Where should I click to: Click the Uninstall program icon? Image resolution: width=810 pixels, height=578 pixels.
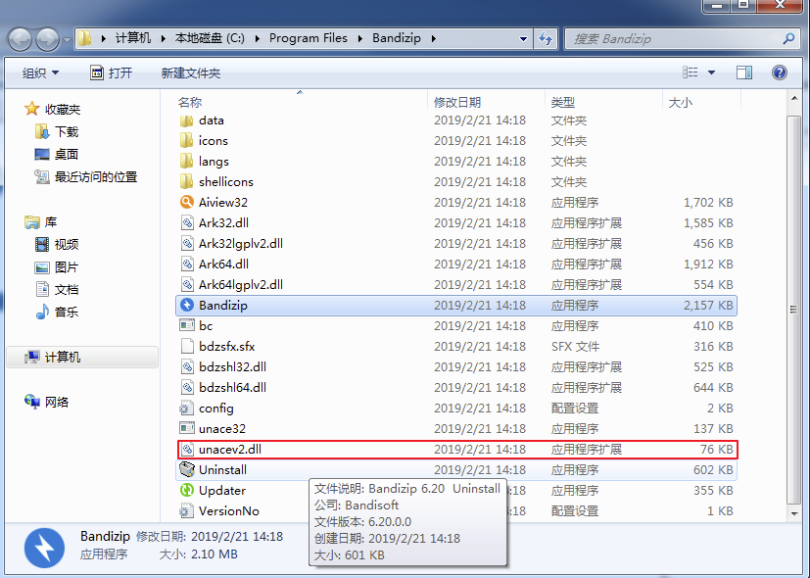click(186, 469)
